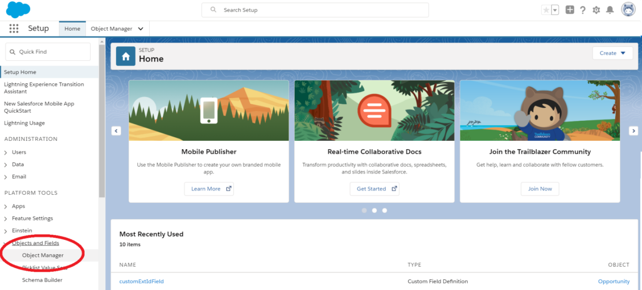Open Lightning Usage in sidebar
642x290 pixels.
(x=24, y=123)
